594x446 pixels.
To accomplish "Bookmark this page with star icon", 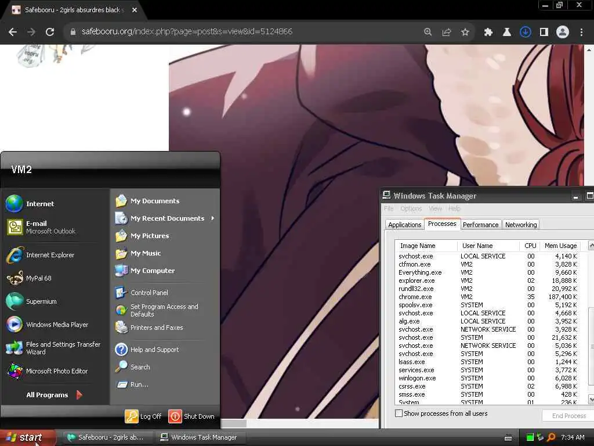I will [465, 32].
